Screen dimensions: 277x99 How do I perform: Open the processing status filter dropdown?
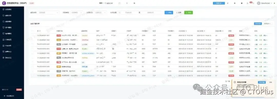(101, 13)
